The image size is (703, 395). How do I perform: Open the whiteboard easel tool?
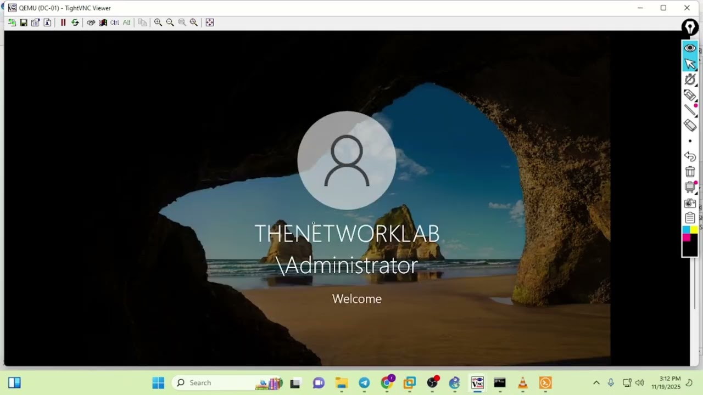click(x=690, y=187)
